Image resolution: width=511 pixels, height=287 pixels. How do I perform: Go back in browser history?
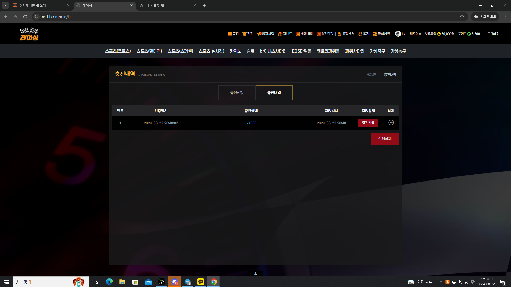point(6,17)
